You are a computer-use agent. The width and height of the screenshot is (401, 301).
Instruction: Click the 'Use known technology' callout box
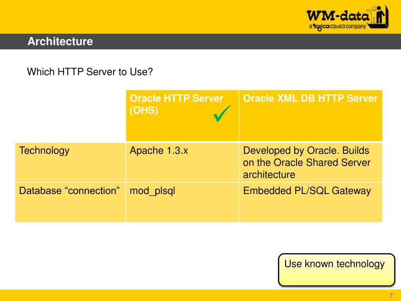point(336,270)
